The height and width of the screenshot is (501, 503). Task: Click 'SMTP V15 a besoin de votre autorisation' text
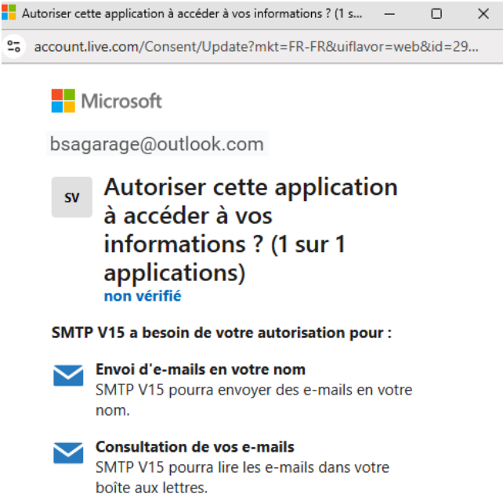pos(221,333)
